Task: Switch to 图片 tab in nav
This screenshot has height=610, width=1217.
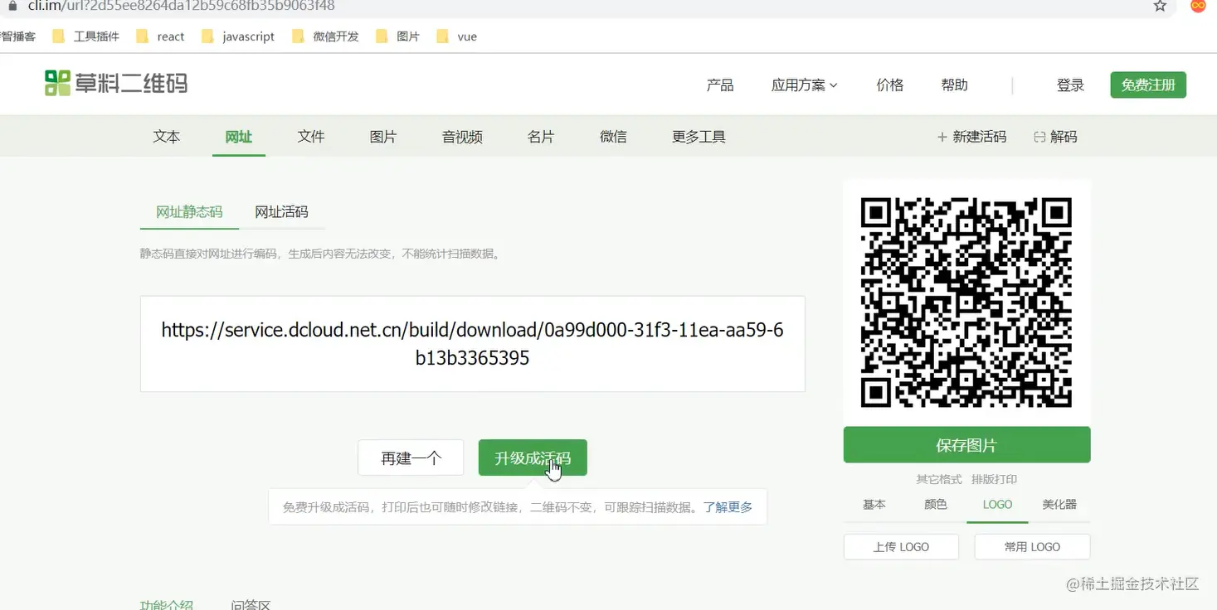Action: click(383, 137)
